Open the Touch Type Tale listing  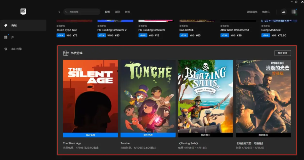(x=67, y=30)
